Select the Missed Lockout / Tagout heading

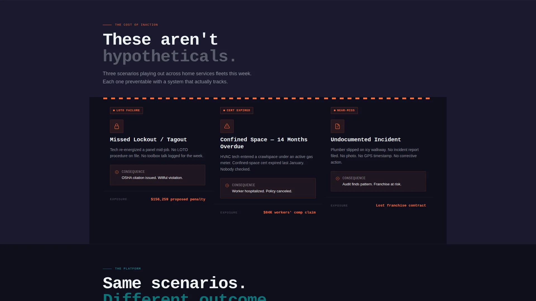click(148, 140)
